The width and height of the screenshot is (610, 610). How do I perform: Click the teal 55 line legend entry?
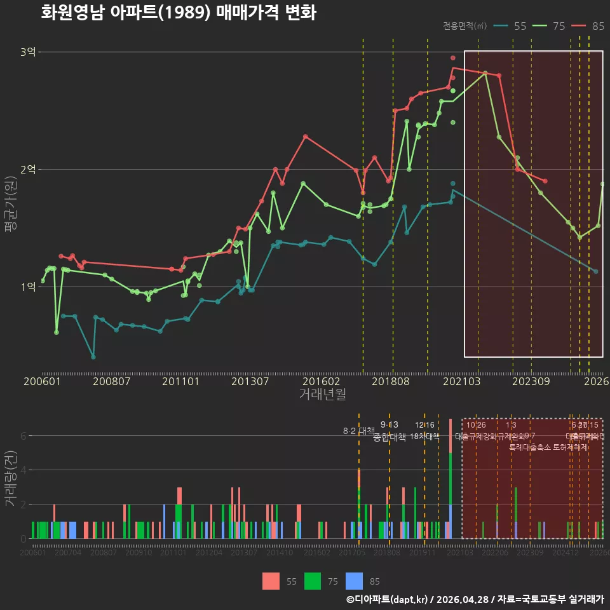point(510,26)
